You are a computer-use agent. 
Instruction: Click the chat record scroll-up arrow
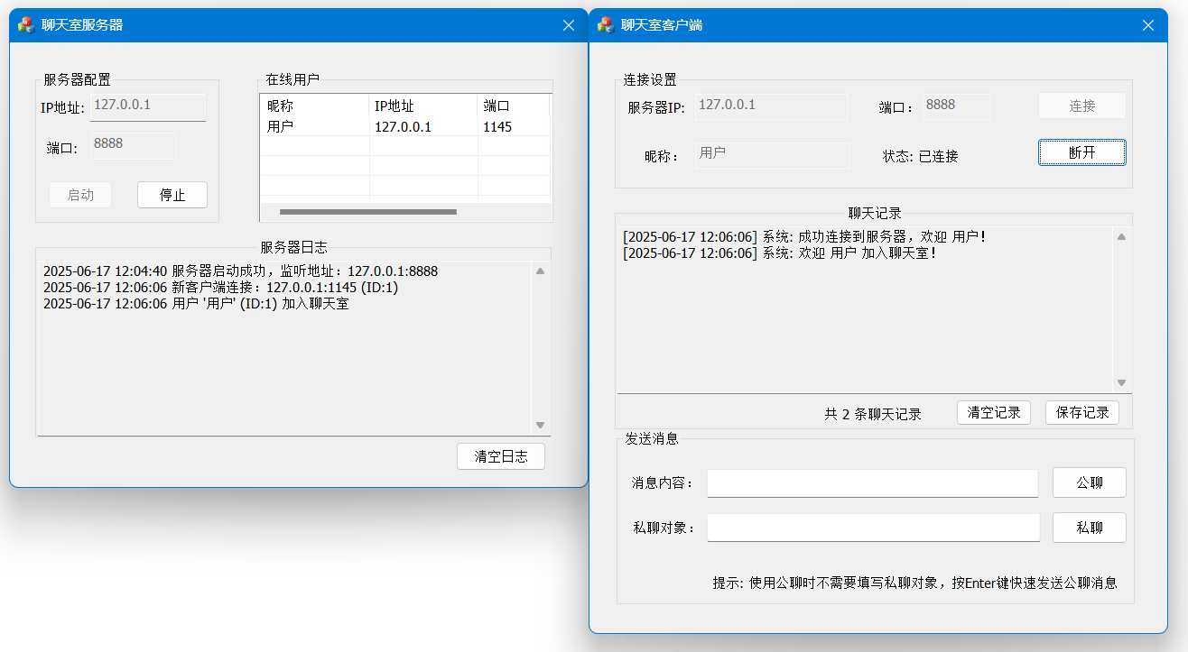[1121, 237]
